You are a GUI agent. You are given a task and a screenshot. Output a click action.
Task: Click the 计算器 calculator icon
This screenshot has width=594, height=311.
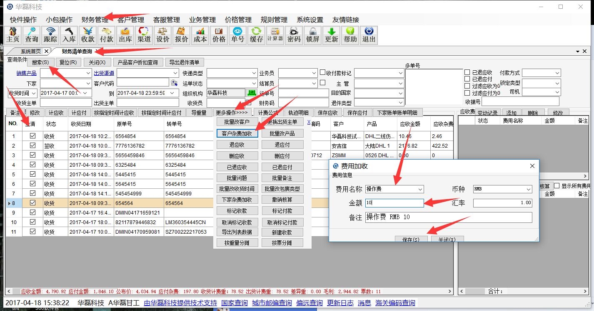click(x=275, y=35)
